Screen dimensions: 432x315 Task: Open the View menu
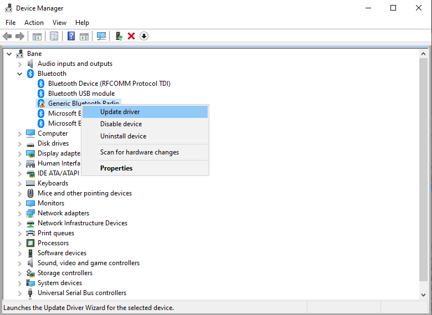tap(59, 23)
